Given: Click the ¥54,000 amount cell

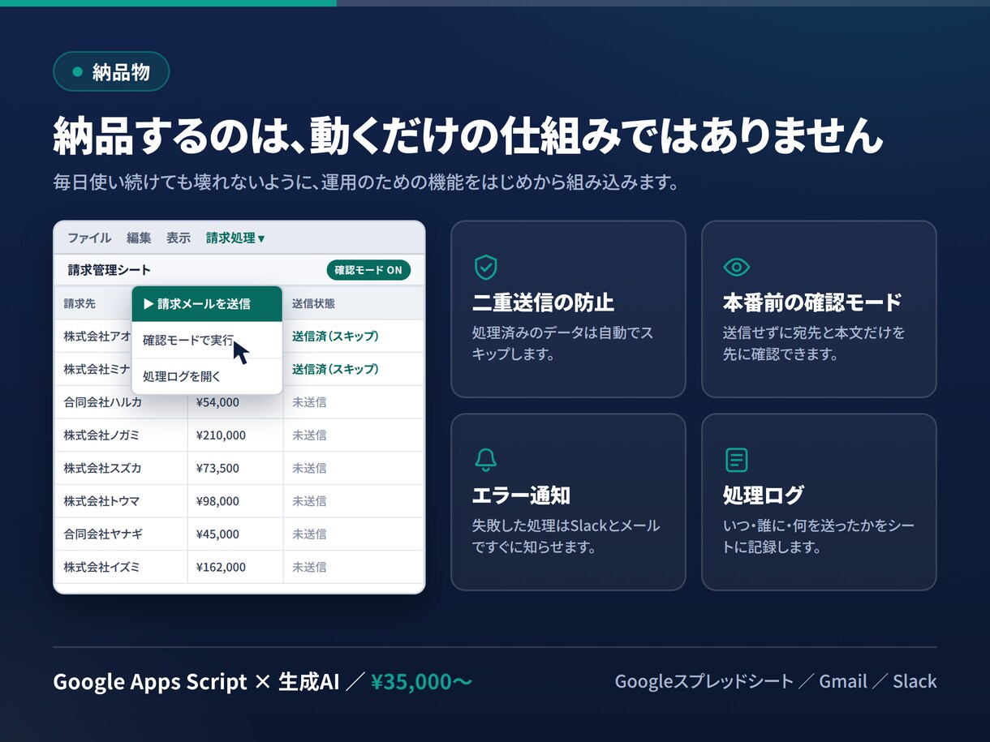Looking at the screenshot, I should [x=235, y=402].
